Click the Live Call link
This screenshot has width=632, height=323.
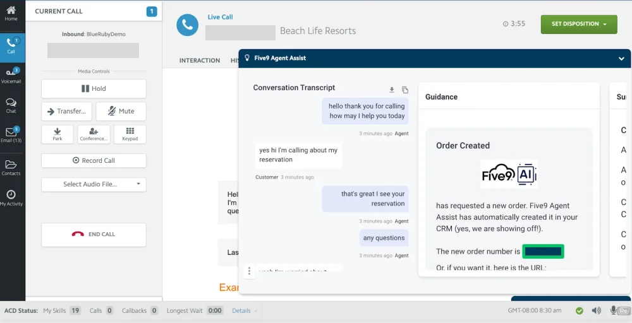[220, 17]
